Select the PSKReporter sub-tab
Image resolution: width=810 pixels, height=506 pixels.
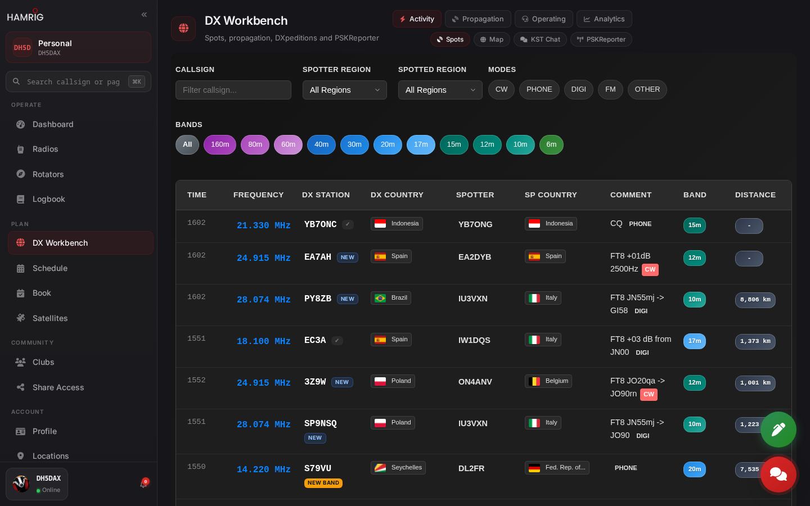(x=601, y=39)
